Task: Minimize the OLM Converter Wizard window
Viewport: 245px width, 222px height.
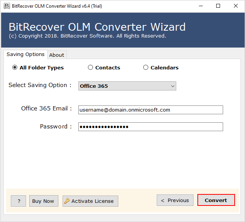Action: pyautogui.click(x=200, y=6)
